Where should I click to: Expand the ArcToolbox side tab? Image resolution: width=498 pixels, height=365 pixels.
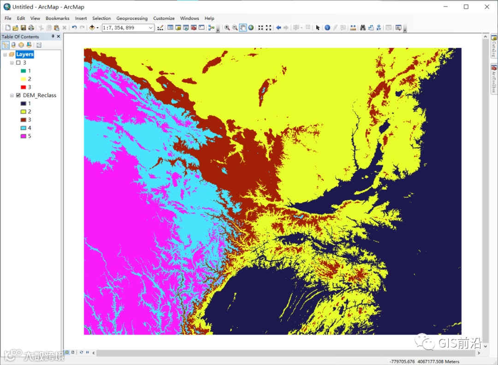494,78
